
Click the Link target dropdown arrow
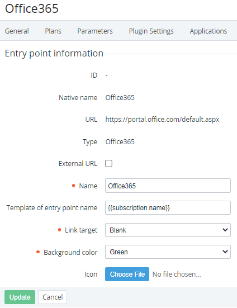(x=225, y=230)
